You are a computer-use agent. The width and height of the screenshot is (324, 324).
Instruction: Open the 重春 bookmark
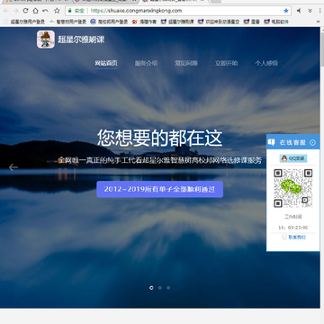pos(251,22)
